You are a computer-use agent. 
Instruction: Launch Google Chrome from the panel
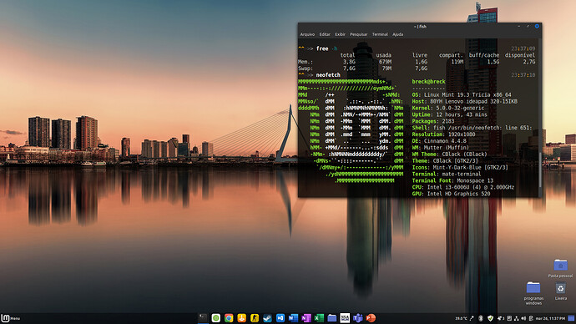229,318
